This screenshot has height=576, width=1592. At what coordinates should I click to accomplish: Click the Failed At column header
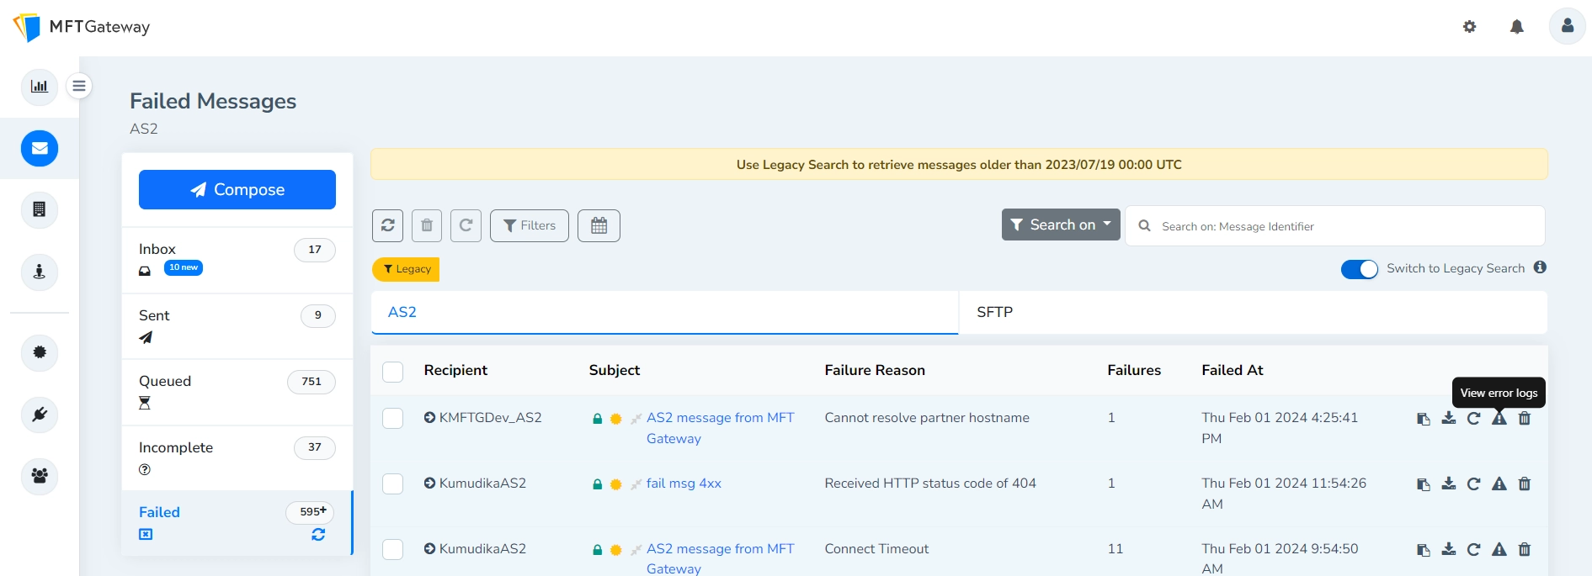pyautogui.click(x=1233, y=370)
